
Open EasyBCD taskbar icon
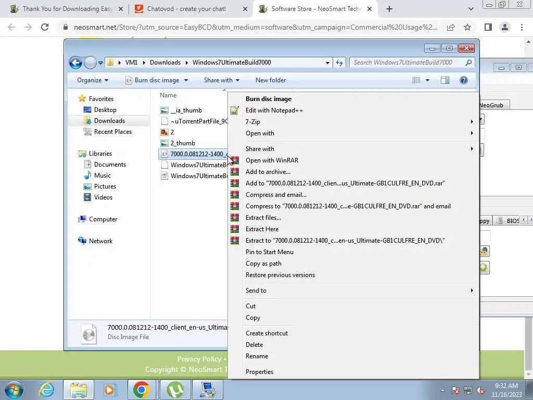point(207,390)
